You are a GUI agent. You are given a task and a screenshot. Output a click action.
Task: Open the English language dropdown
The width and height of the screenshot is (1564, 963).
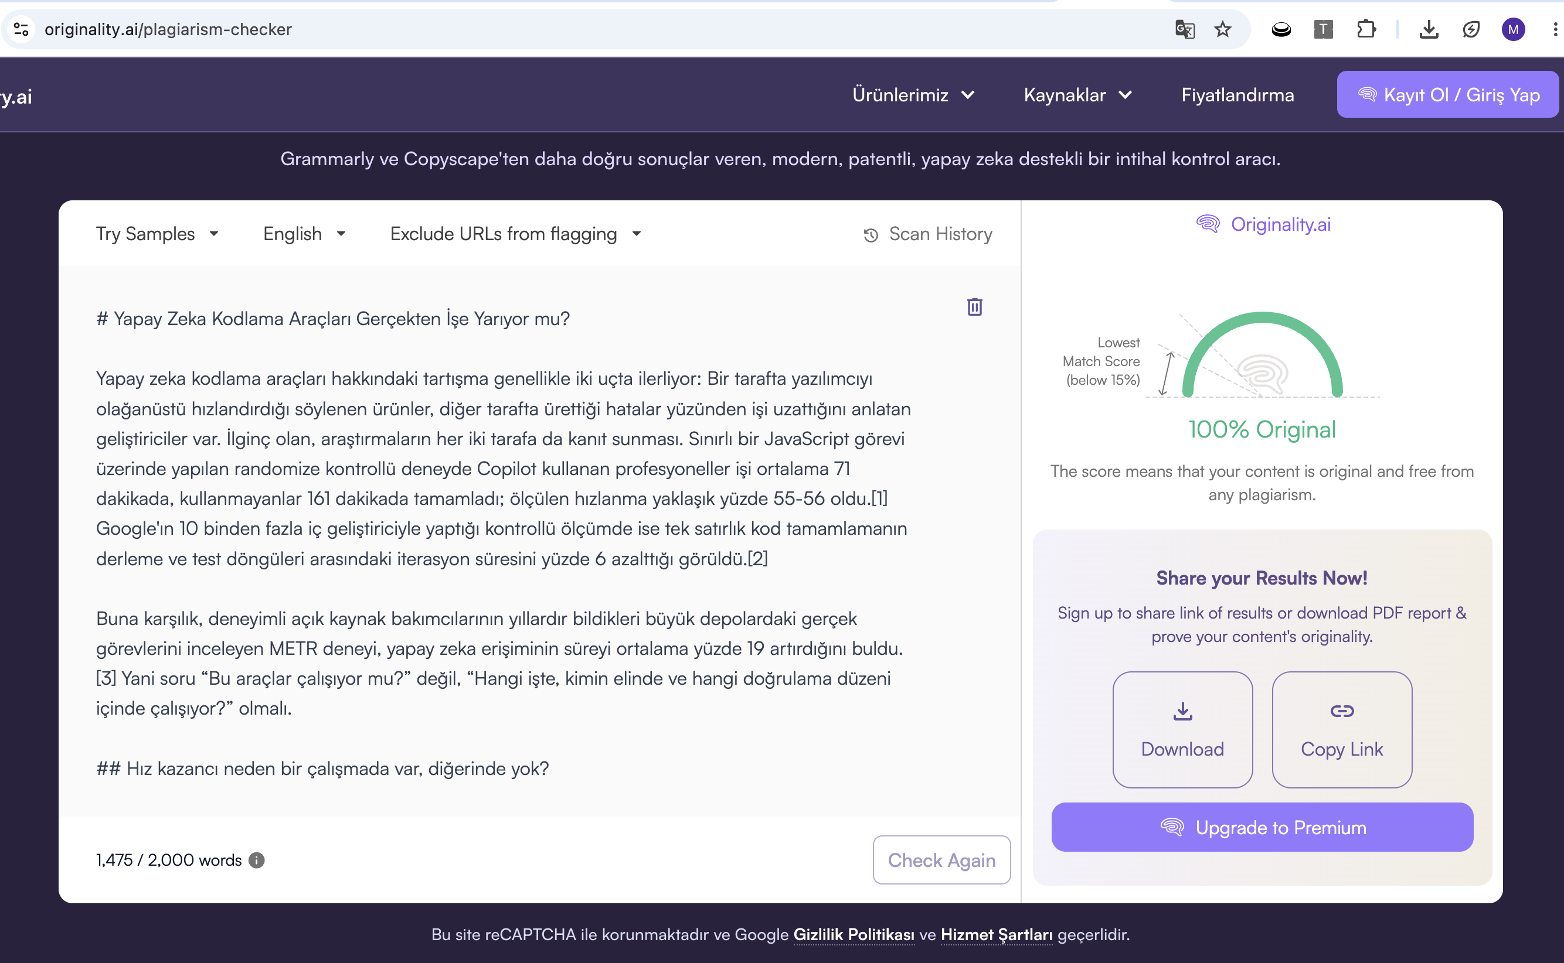coord(304,234)
